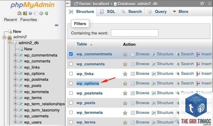Viewport: 213px width, 126px height.
Task: Expand wp_termmeta in the tree
Action: 15,92
